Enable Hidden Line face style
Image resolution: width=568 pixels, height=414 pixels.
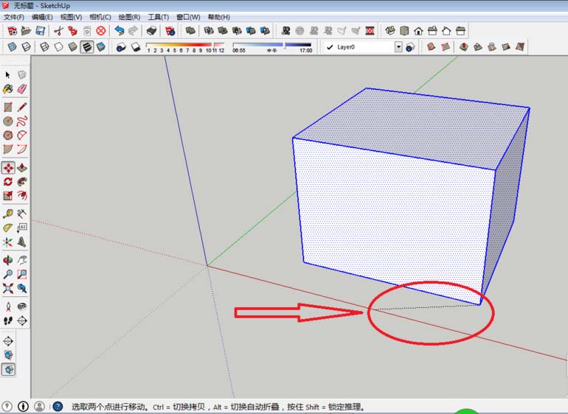(x=58, y=47)
